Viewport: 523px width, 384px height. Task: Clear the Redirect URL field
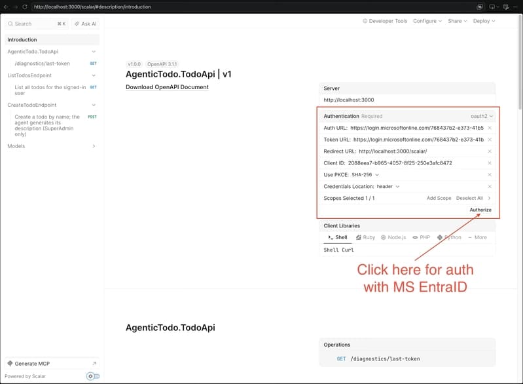(490, 151)
